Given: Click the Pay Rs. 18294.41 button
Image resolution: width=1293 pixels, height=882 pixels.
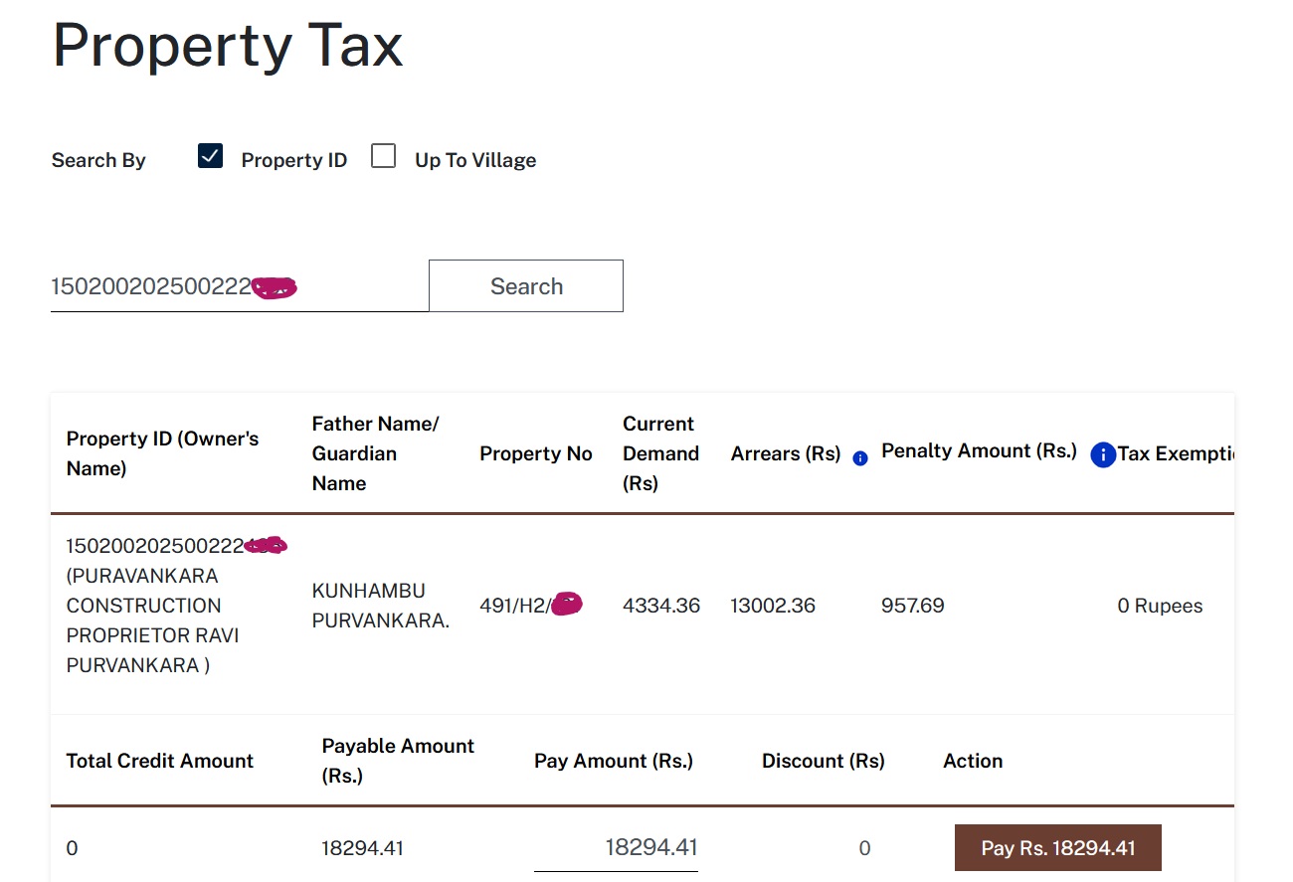Looking at the screenshot, I should (1058, 848).
